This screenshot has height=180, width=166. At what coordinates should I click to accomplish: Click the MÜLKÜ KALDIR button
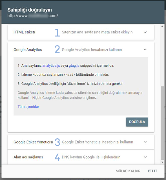point(128,171)
